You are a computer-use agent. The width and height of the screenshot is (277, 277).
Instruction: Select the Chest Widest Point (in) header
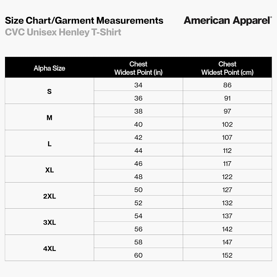(138, 68)
